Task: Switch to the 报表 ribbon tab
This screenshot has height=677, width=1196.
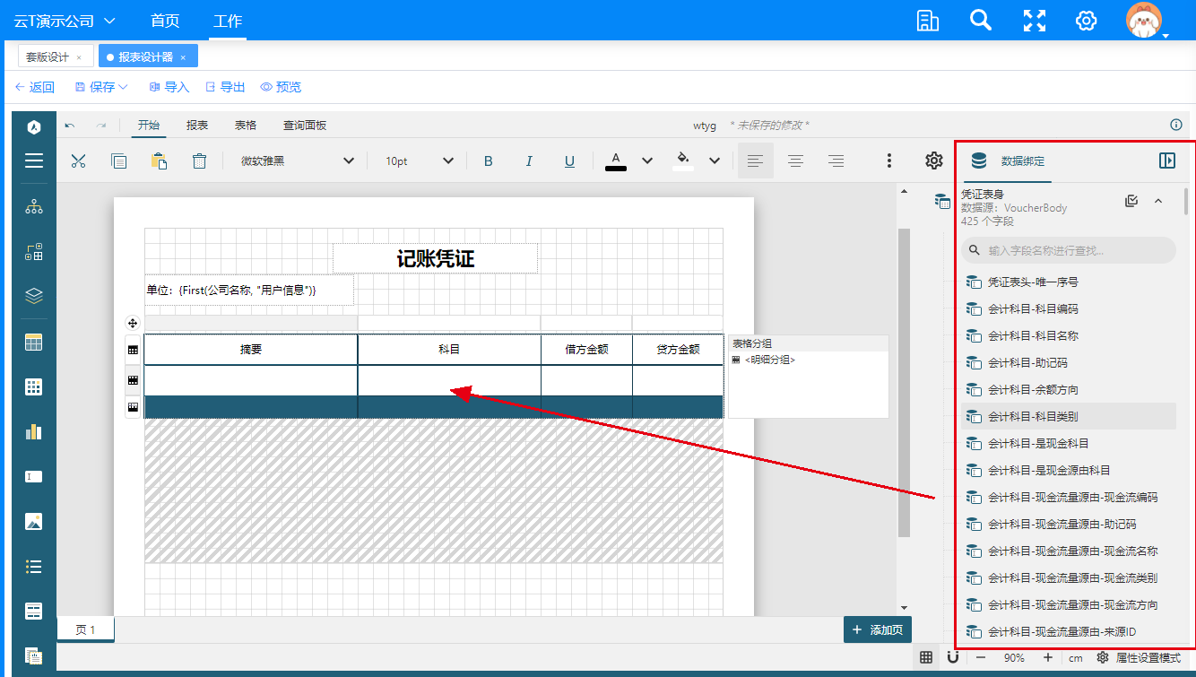Action: coord(197,126)
